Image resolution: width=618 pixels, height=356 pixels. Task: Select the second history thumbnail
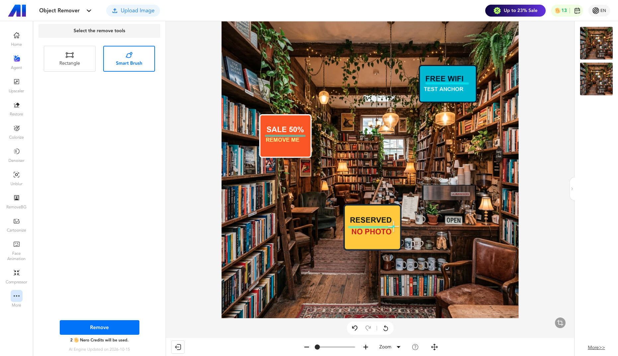(x=596, y=79)
